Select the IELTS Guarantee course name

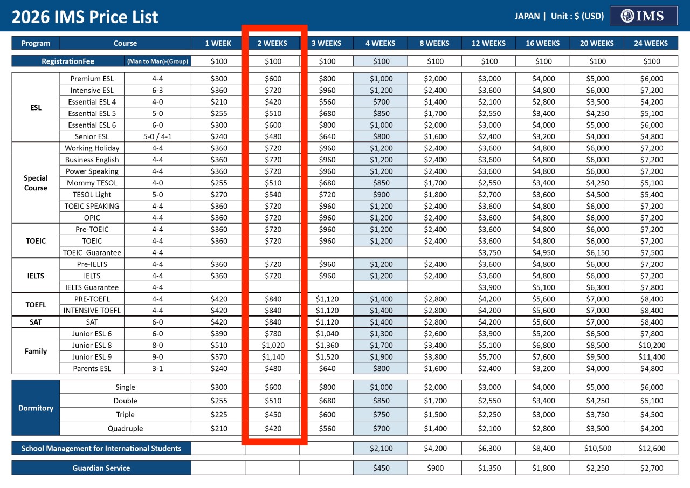pos(92,287)
